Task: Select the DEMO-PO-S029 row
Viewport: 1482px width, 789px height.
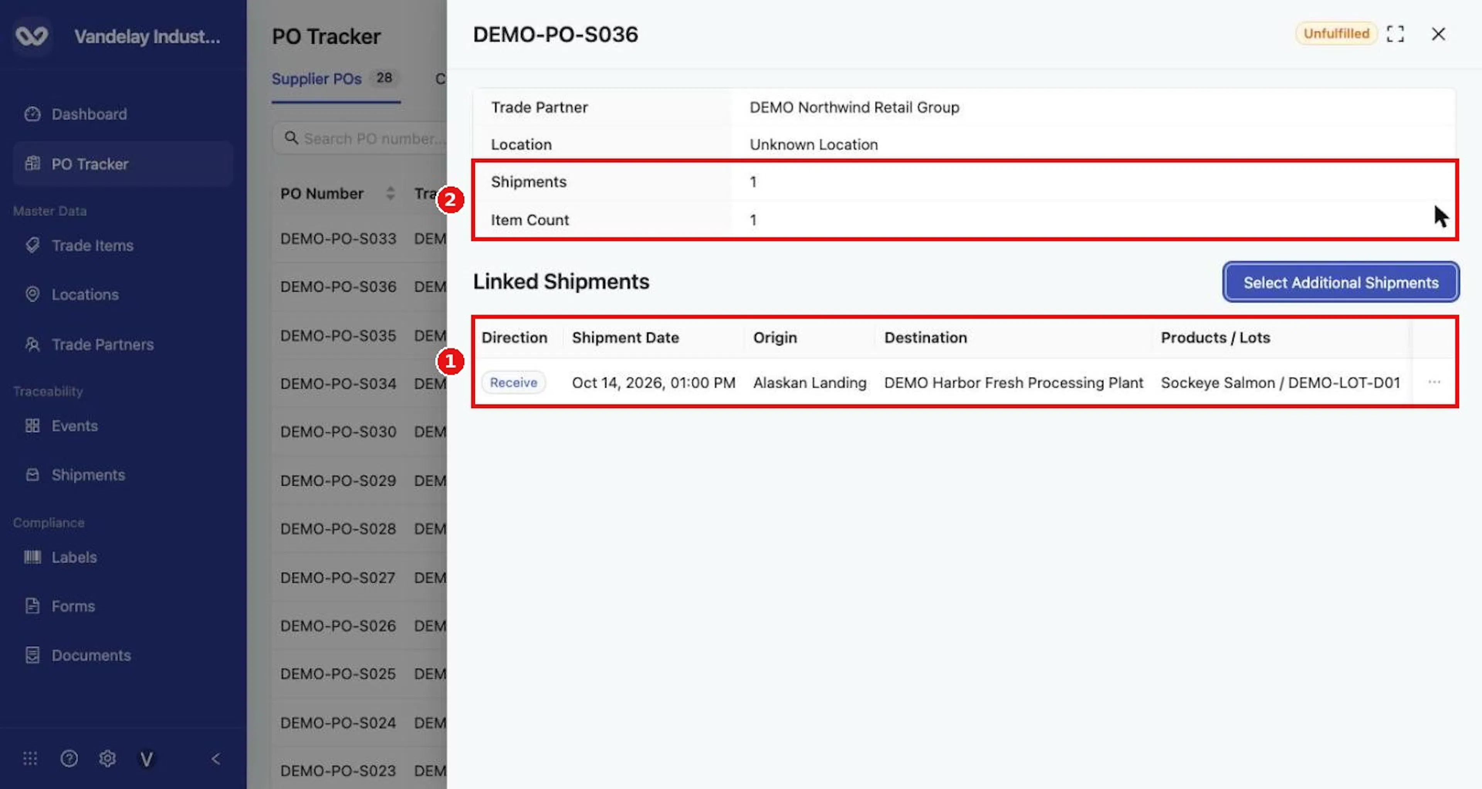Action: (359, 481)
